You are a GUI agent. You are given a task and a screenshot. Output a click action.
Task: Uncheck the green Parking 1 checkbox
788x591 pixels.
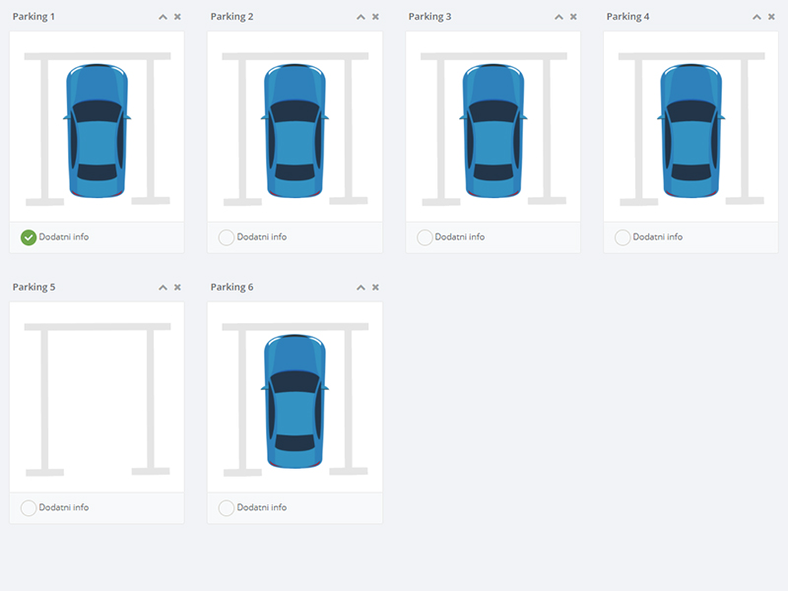click(29, 237)
